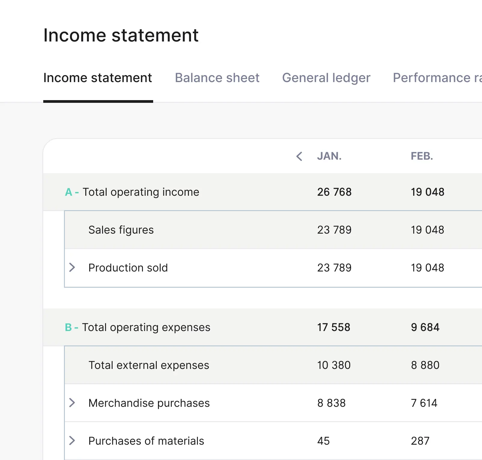
Task: Expand the Purchases of materials row
Action: tap(72, 440)
